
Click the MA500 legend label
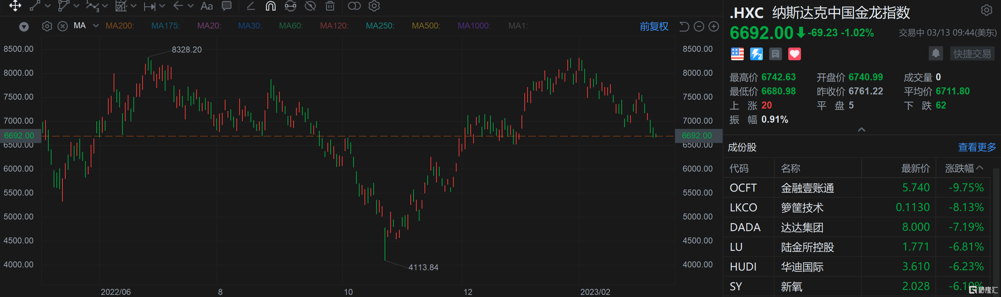pos(426,26)
